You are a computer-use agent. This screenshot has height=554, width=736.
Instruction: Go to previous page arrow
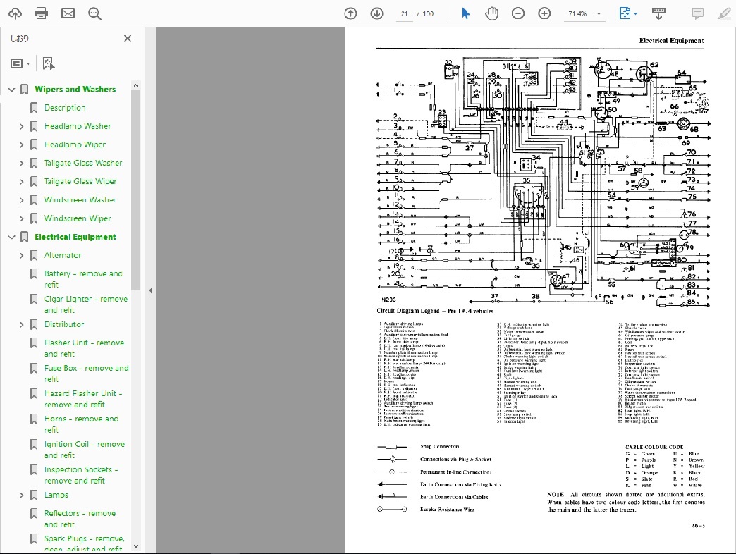pos(350,13)
